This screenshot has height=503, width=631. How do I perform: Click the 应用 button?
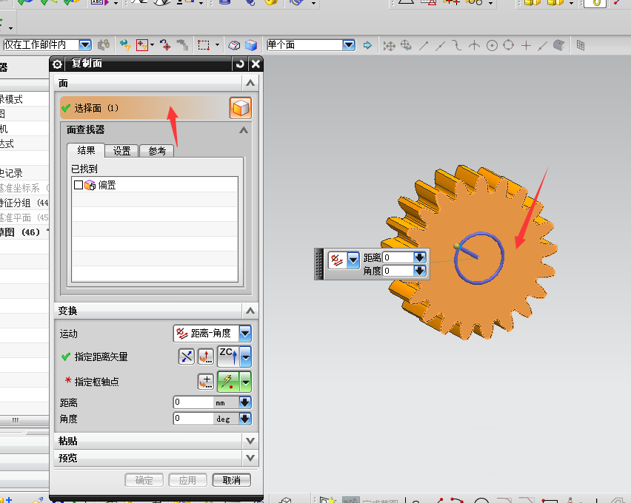click(x=187, y=480)
